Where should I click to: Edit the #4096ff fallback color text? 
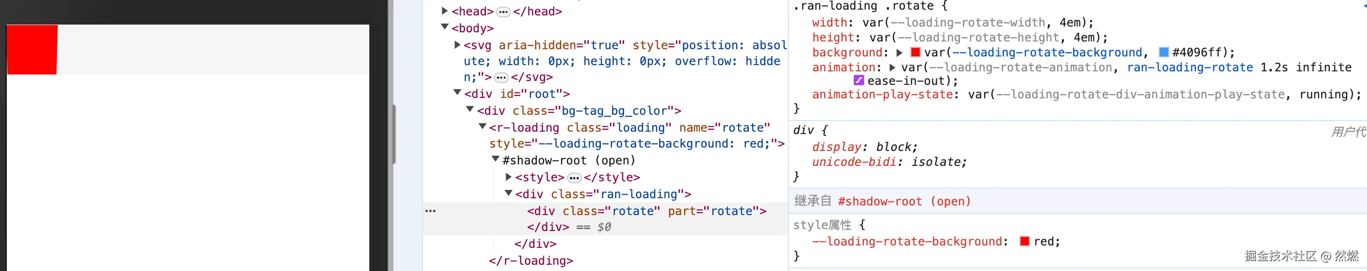[1197, 53]
